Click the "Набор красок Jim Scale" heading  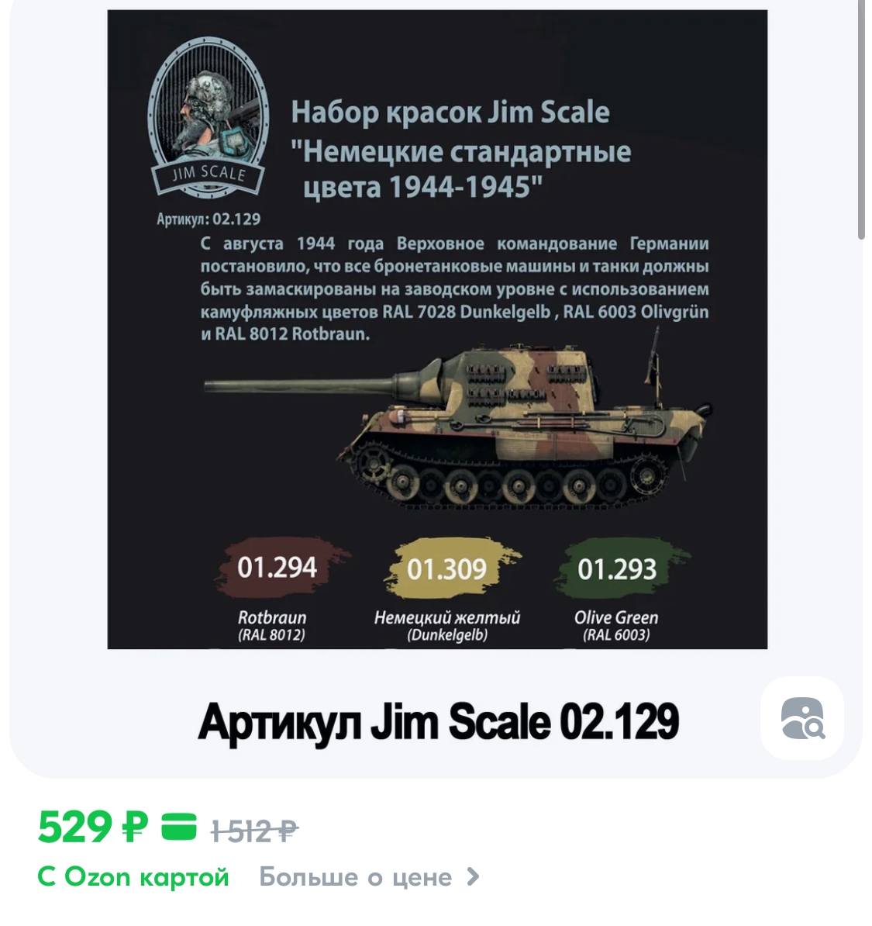(x=450, y=112)
